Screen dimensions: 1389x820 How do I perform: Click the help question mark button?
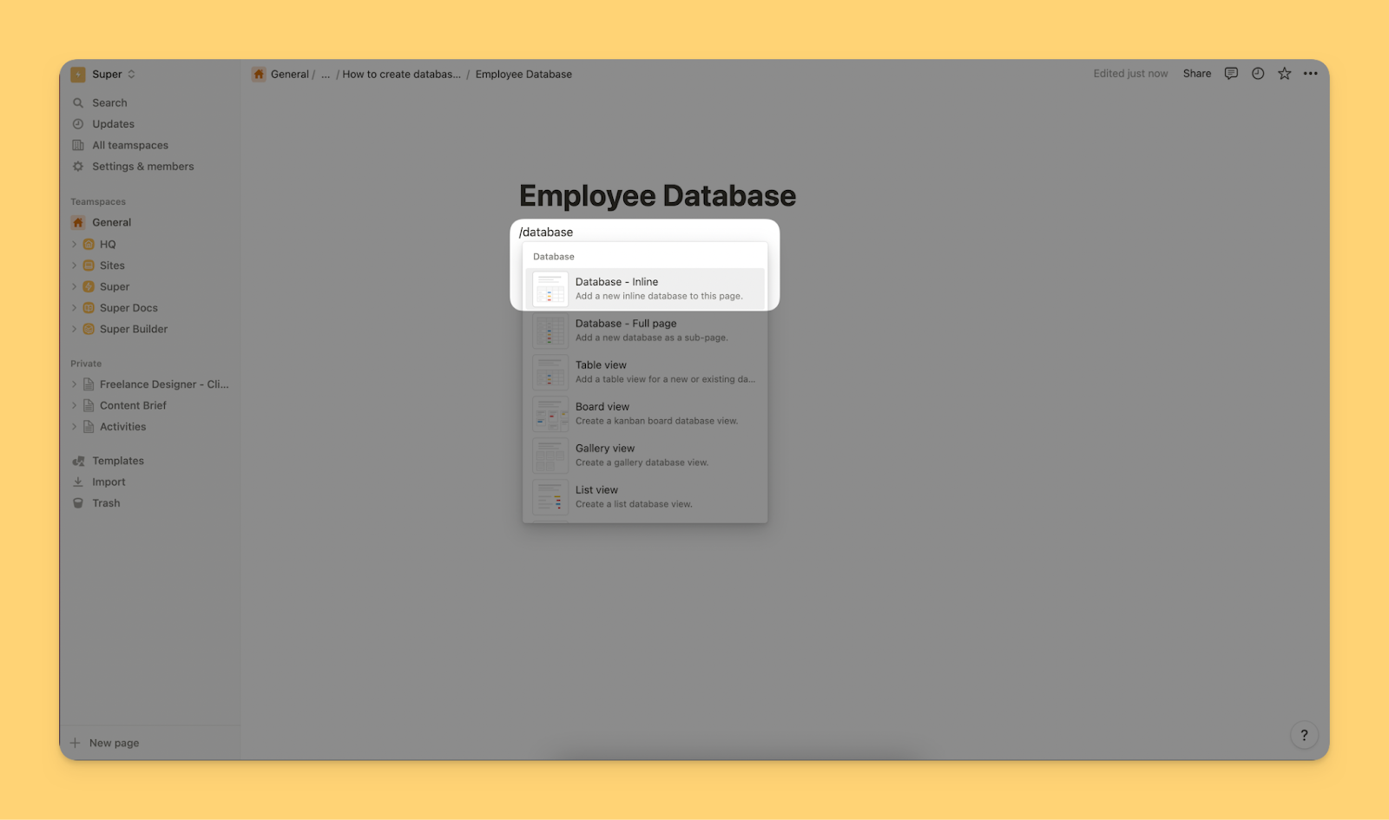(x=1304, y=736)
